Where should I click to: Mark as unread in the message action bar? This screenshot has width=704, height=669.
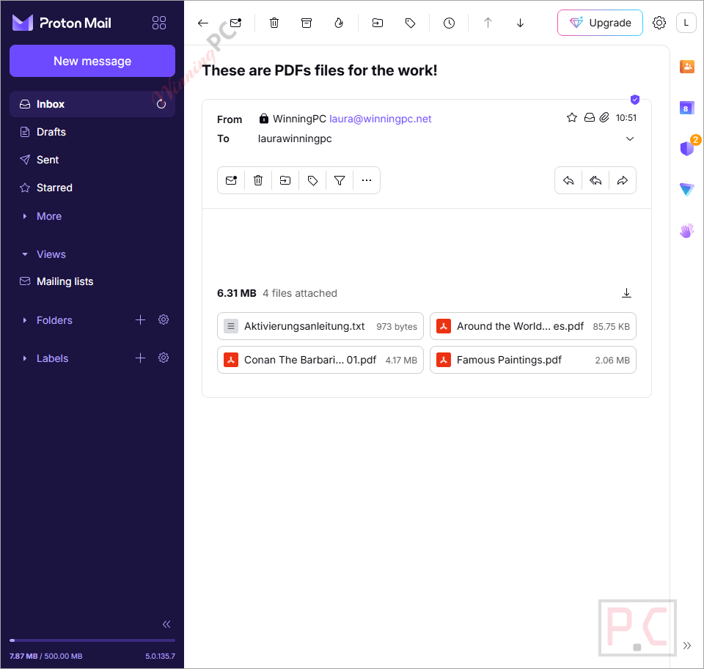(231, 180)
